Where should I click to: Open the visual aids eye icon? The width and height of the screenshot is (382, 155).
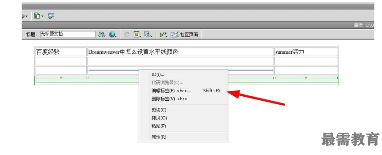pyautogui.click(x=148, y=34)
